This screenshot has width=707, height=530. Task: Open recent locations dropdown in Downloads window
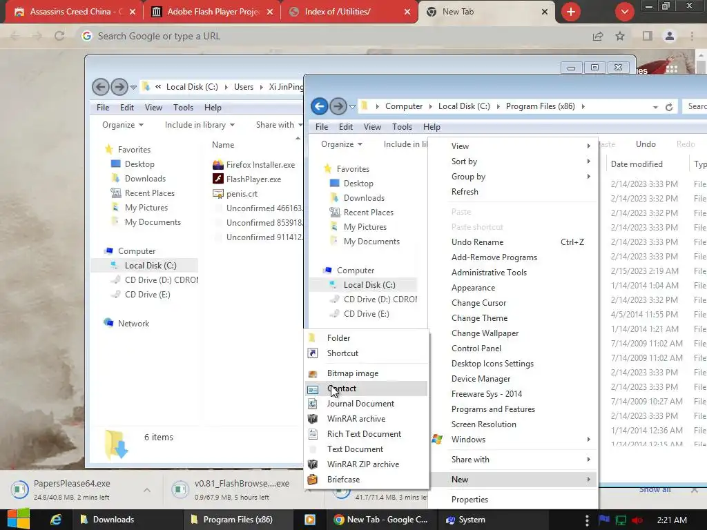pyautogui.click(x=133, y=88)
